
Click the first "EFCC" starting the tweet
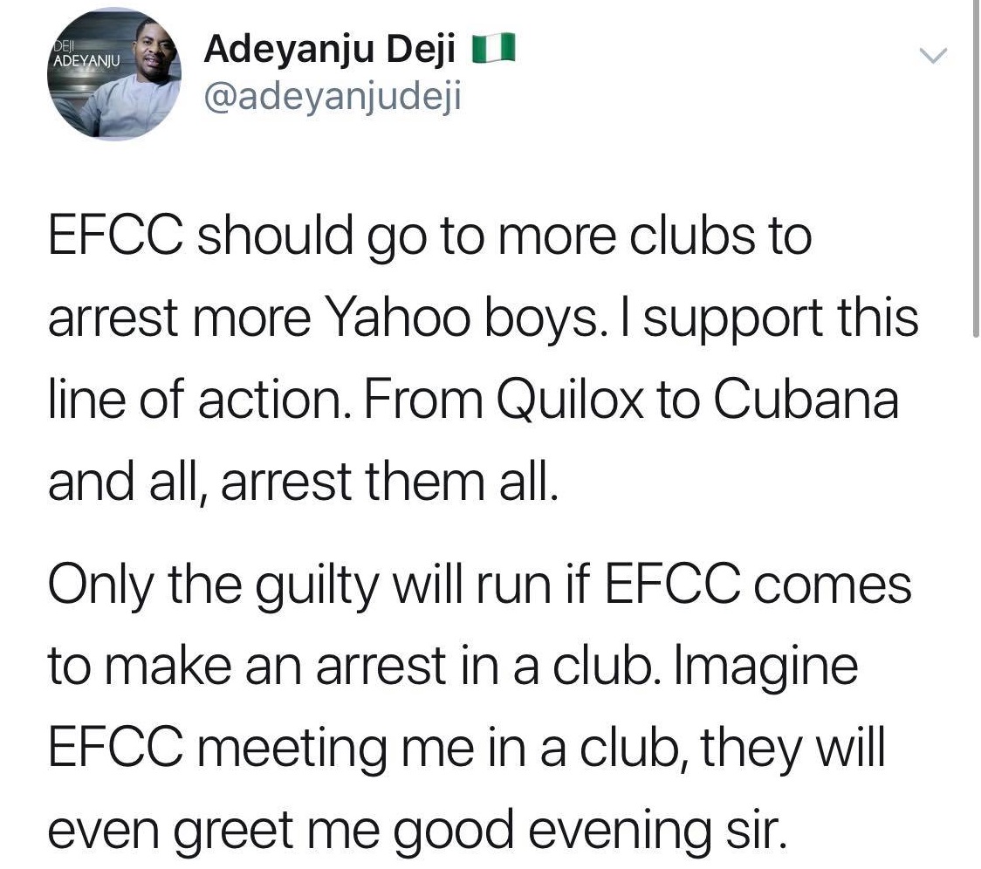point(114,237)
